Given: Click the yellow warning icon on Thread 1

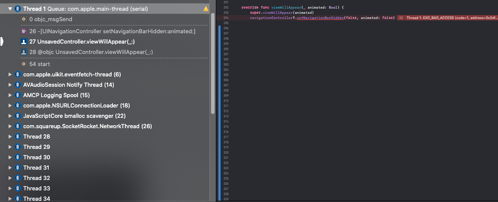Looking at the screenshot, I should [x=206, y=9].
